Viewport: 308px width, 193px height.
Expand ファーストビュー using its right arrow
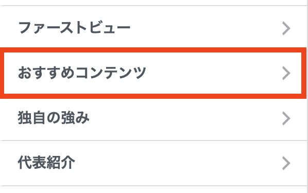pos(286,28)
